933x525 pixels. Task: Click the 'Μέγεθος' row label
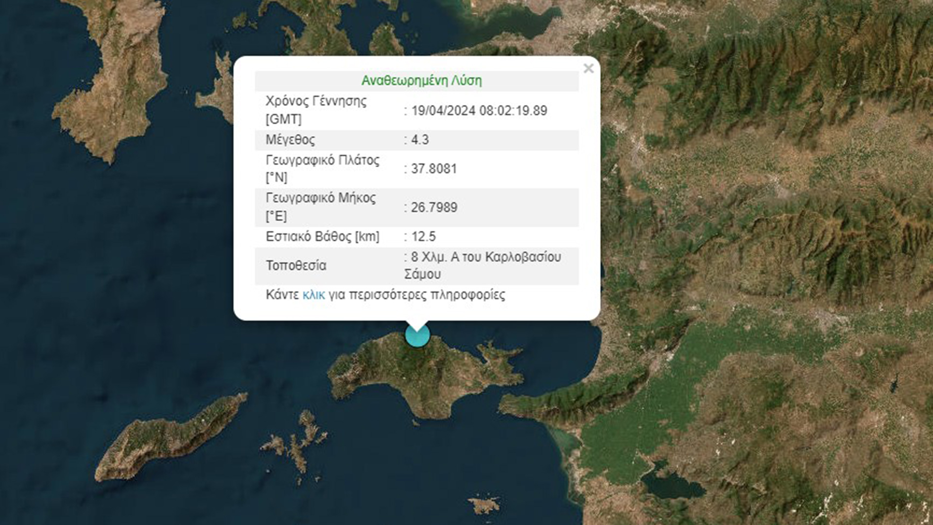coord(290,140)
